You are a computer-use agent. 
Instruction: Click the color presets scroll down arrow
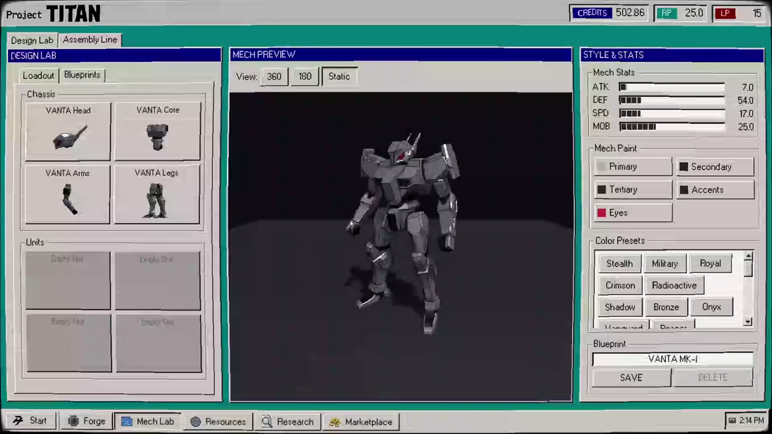pos(748,321)
